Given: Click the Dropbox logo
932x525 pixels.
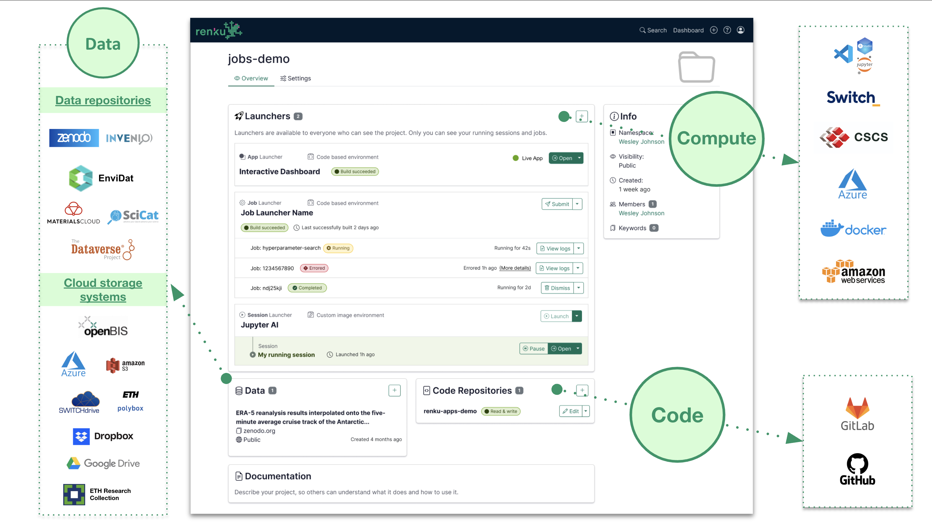Looking at the screenshot, I should click(103, 436).
